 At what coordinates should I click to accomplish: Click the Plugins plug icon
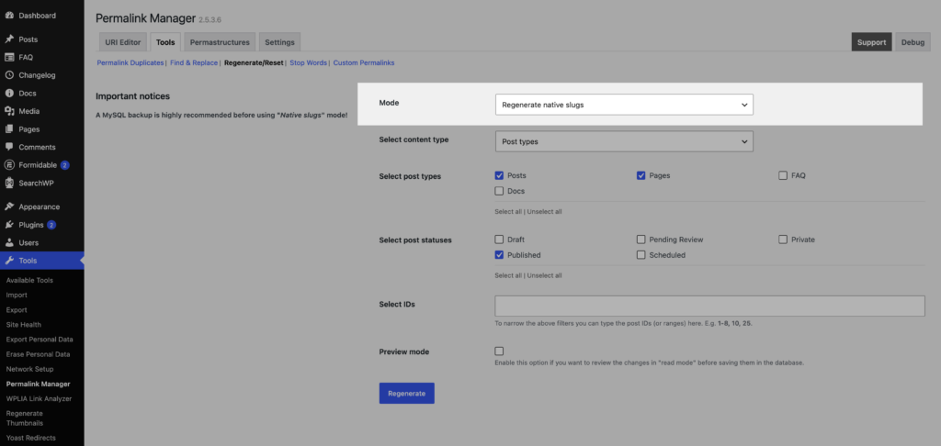tap(9, 225)
